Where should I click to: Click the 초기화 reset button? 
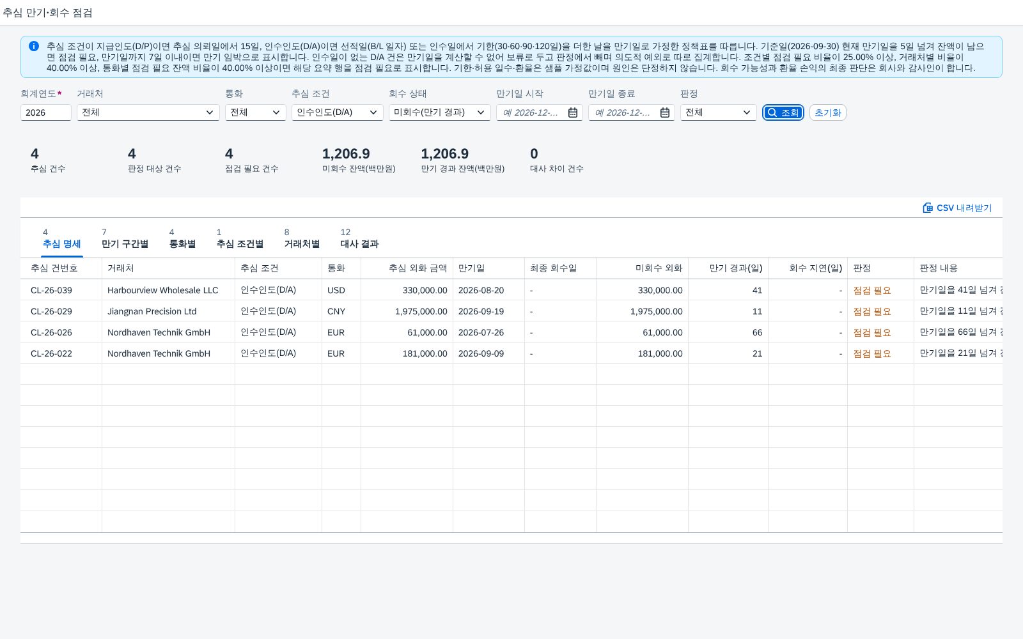click(828, 112)
